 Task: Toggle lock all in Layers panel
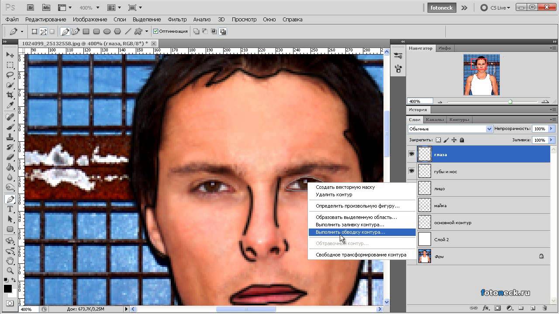(462, 140)
